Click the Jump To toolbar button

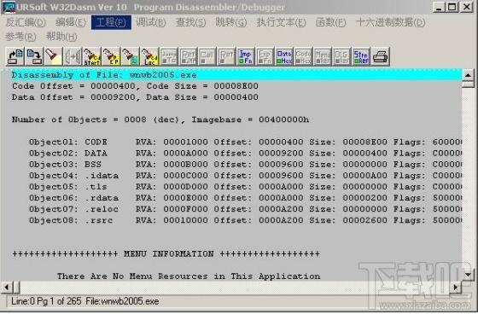tap(169, 56)
